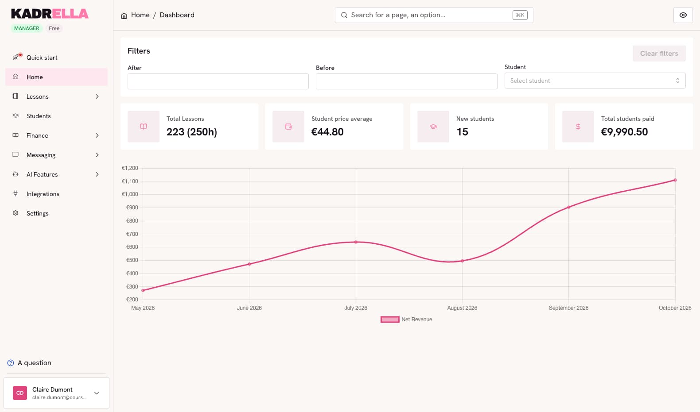Click the Students graduation cap sidebar icon
Image resolution: width=700 pixels, height=412 pixels.
click(x=16, y=116)
